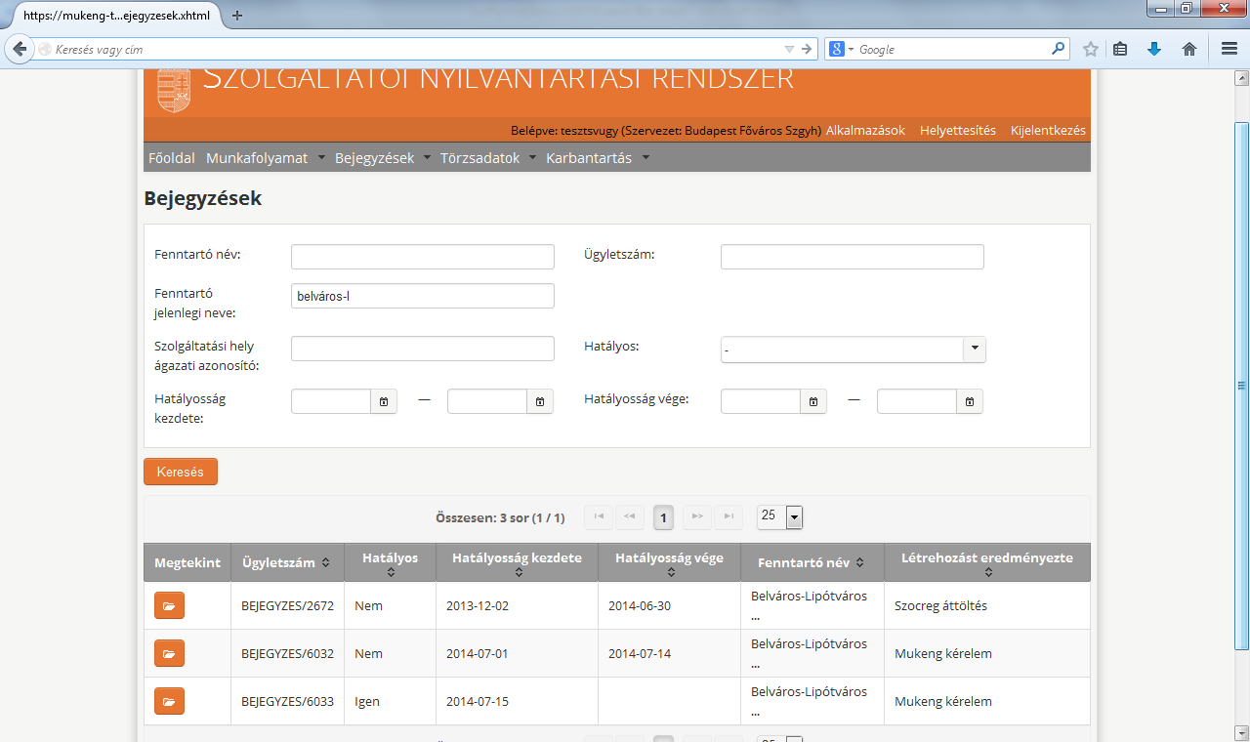Open calendar for Hatályosság vége end date
Screen dimensions: 1250x742
click(970, 401)
